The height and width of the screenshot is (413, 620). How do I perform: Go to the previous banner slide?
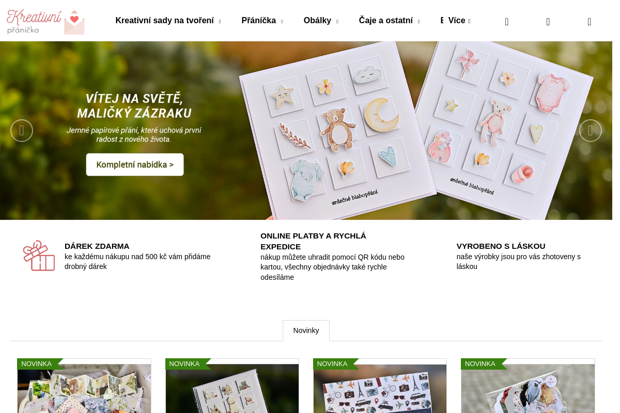(22, 131)
